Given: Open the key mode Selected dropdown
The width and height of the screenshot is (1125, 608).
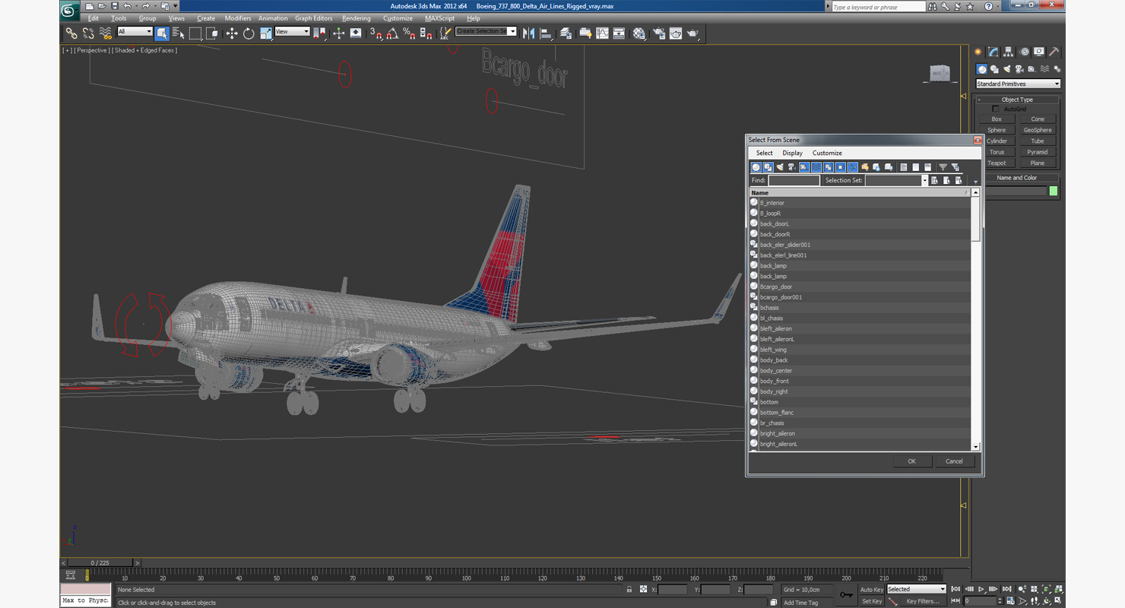Looking at the screenshot, I should [916, 589].
